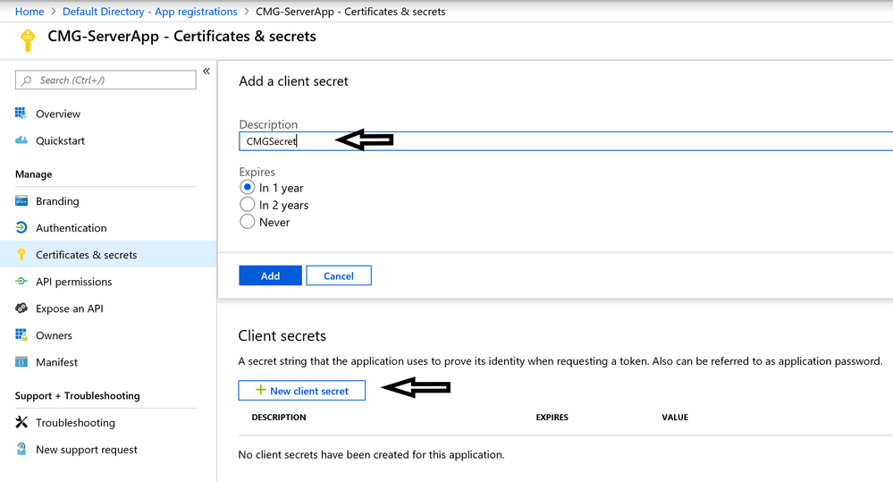Image resolution: width=893 pixels, height=482 pixels.
Task: Click the Branding icon in sidebar
Action: point(21,201)
